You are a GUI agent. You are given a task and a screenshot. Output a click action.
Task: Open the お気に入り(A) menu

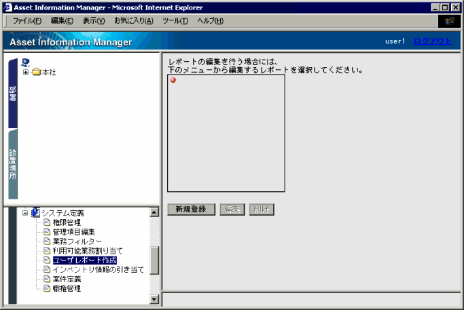point(134,21)
